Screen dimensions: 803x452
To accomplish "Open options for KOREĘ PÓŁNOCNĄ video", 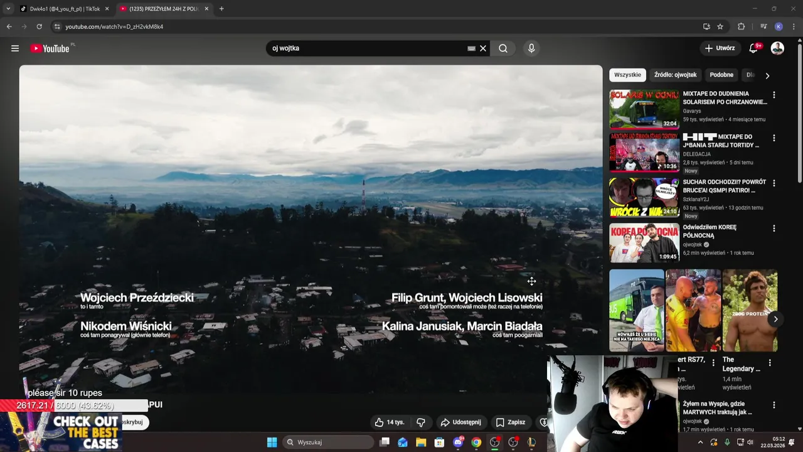I will point(774,229).
